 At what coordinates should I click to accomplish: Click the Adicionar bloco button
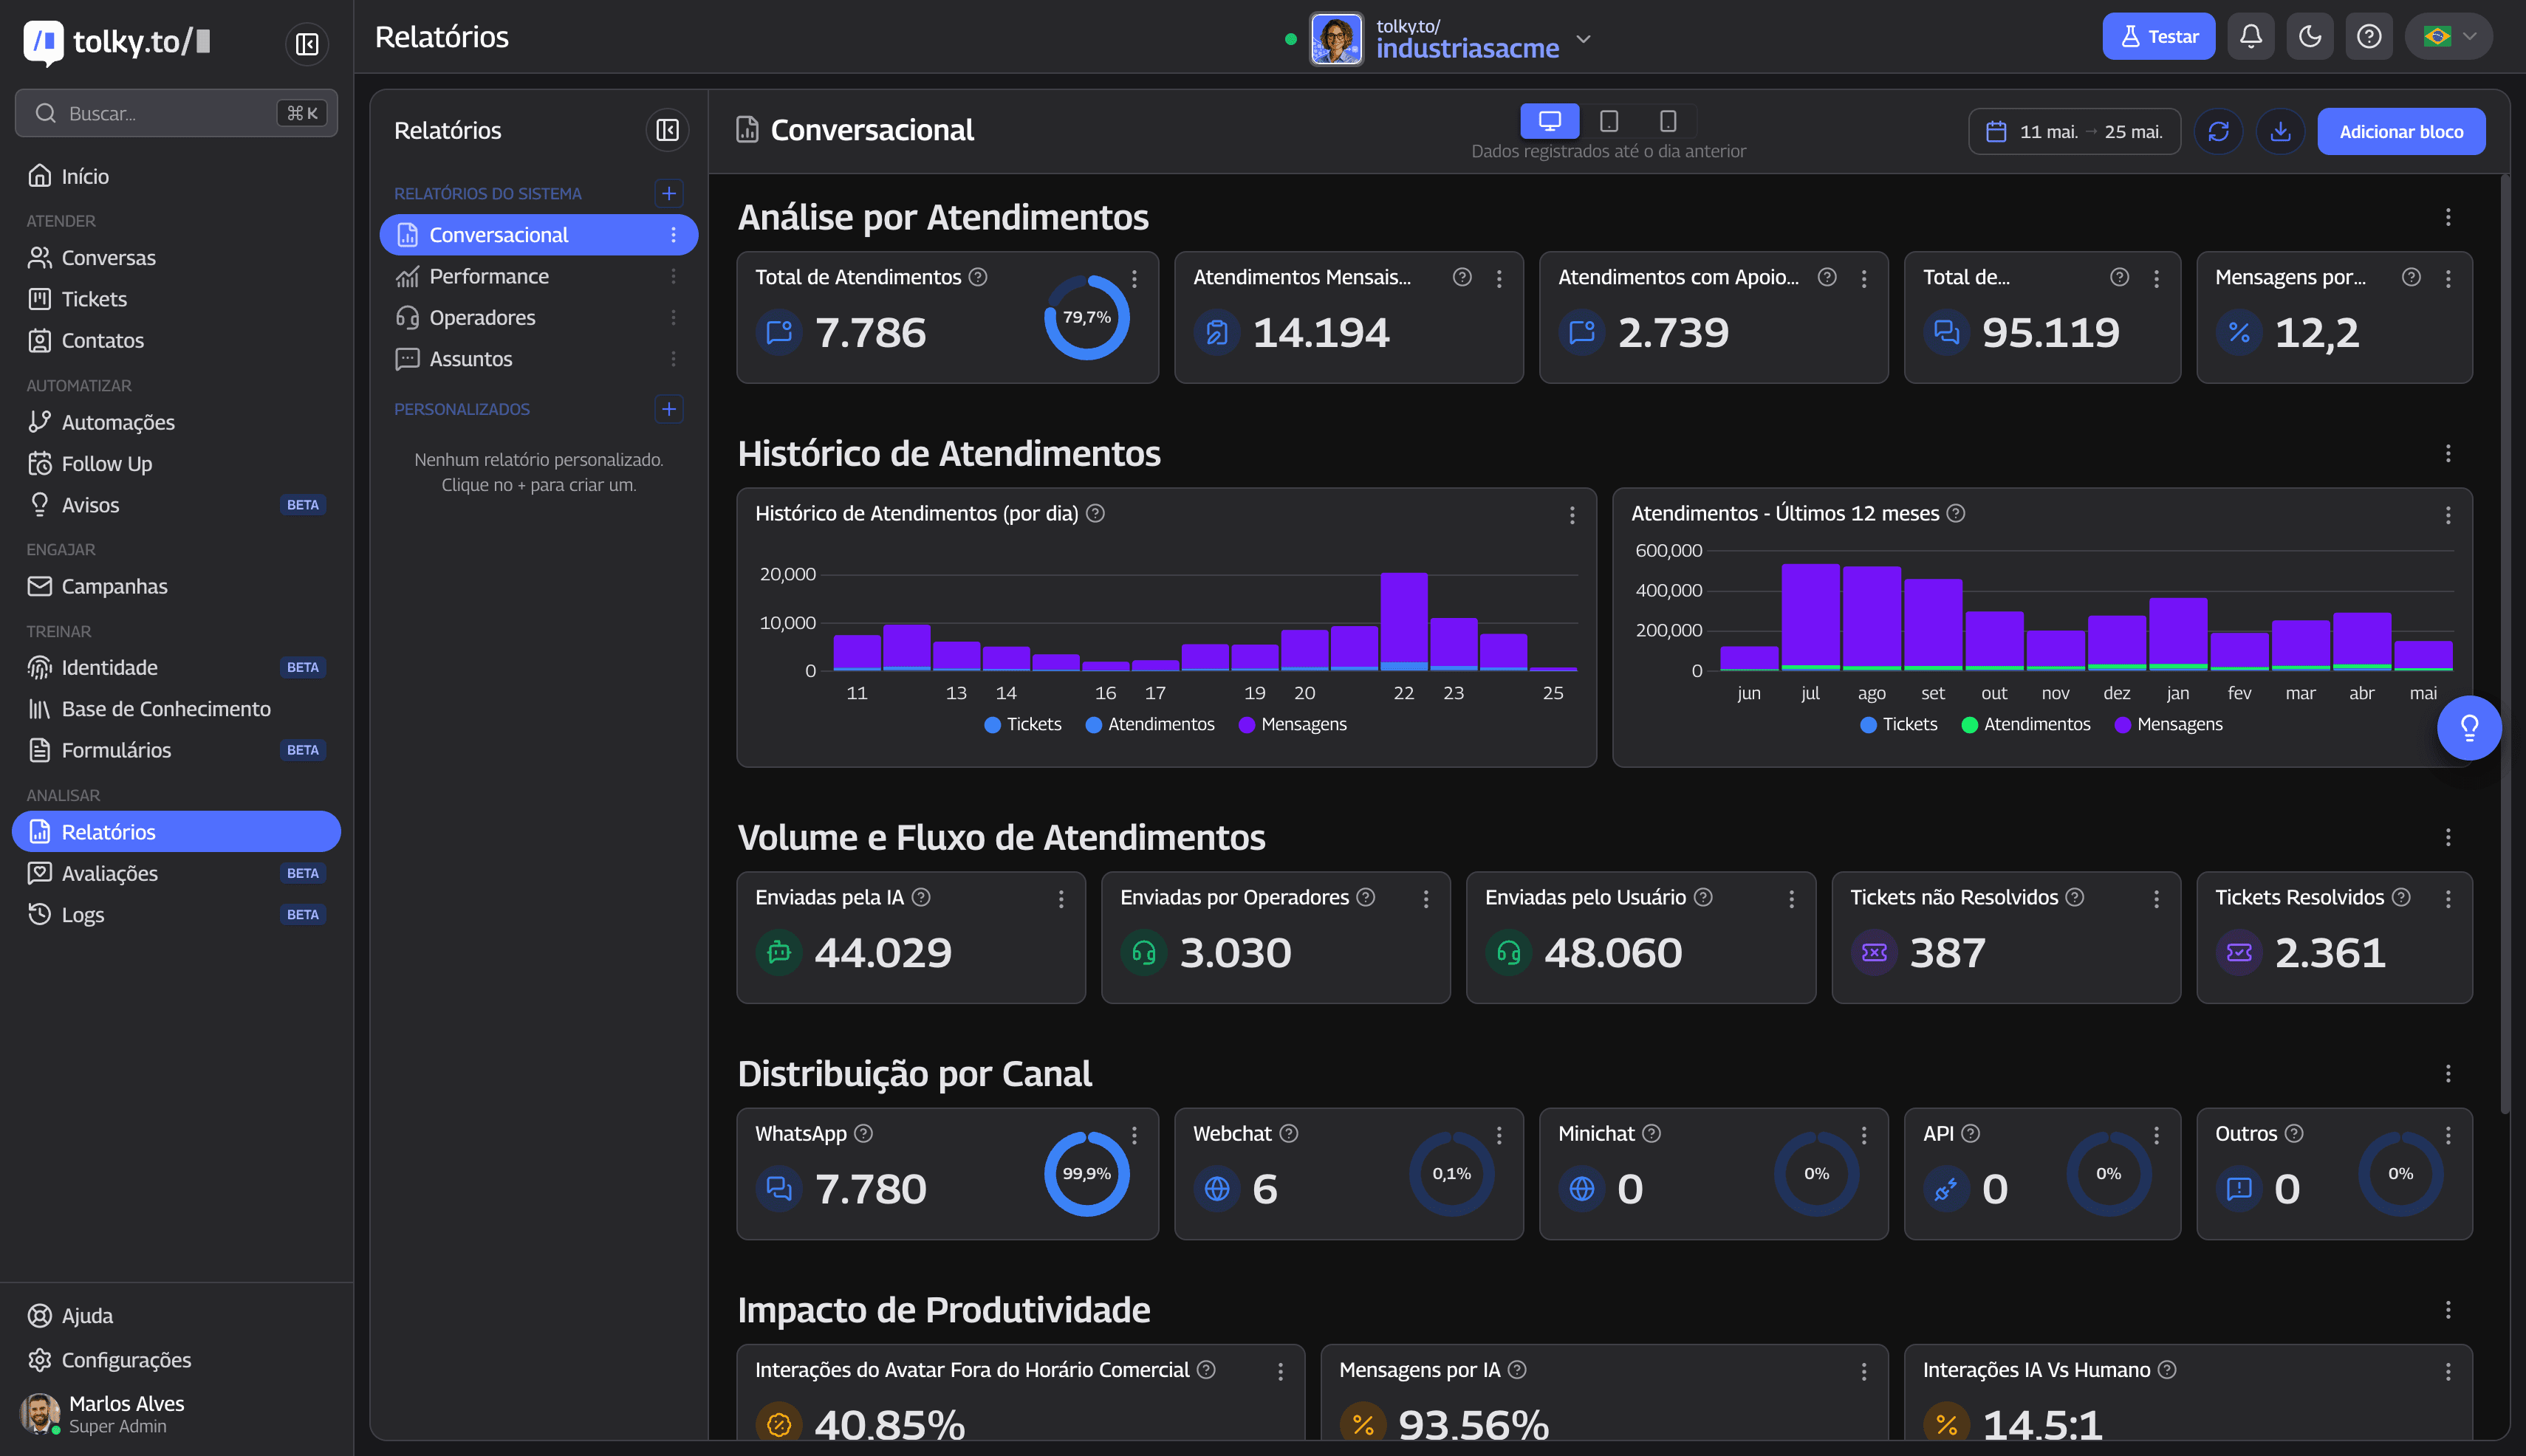[2400, 132]
